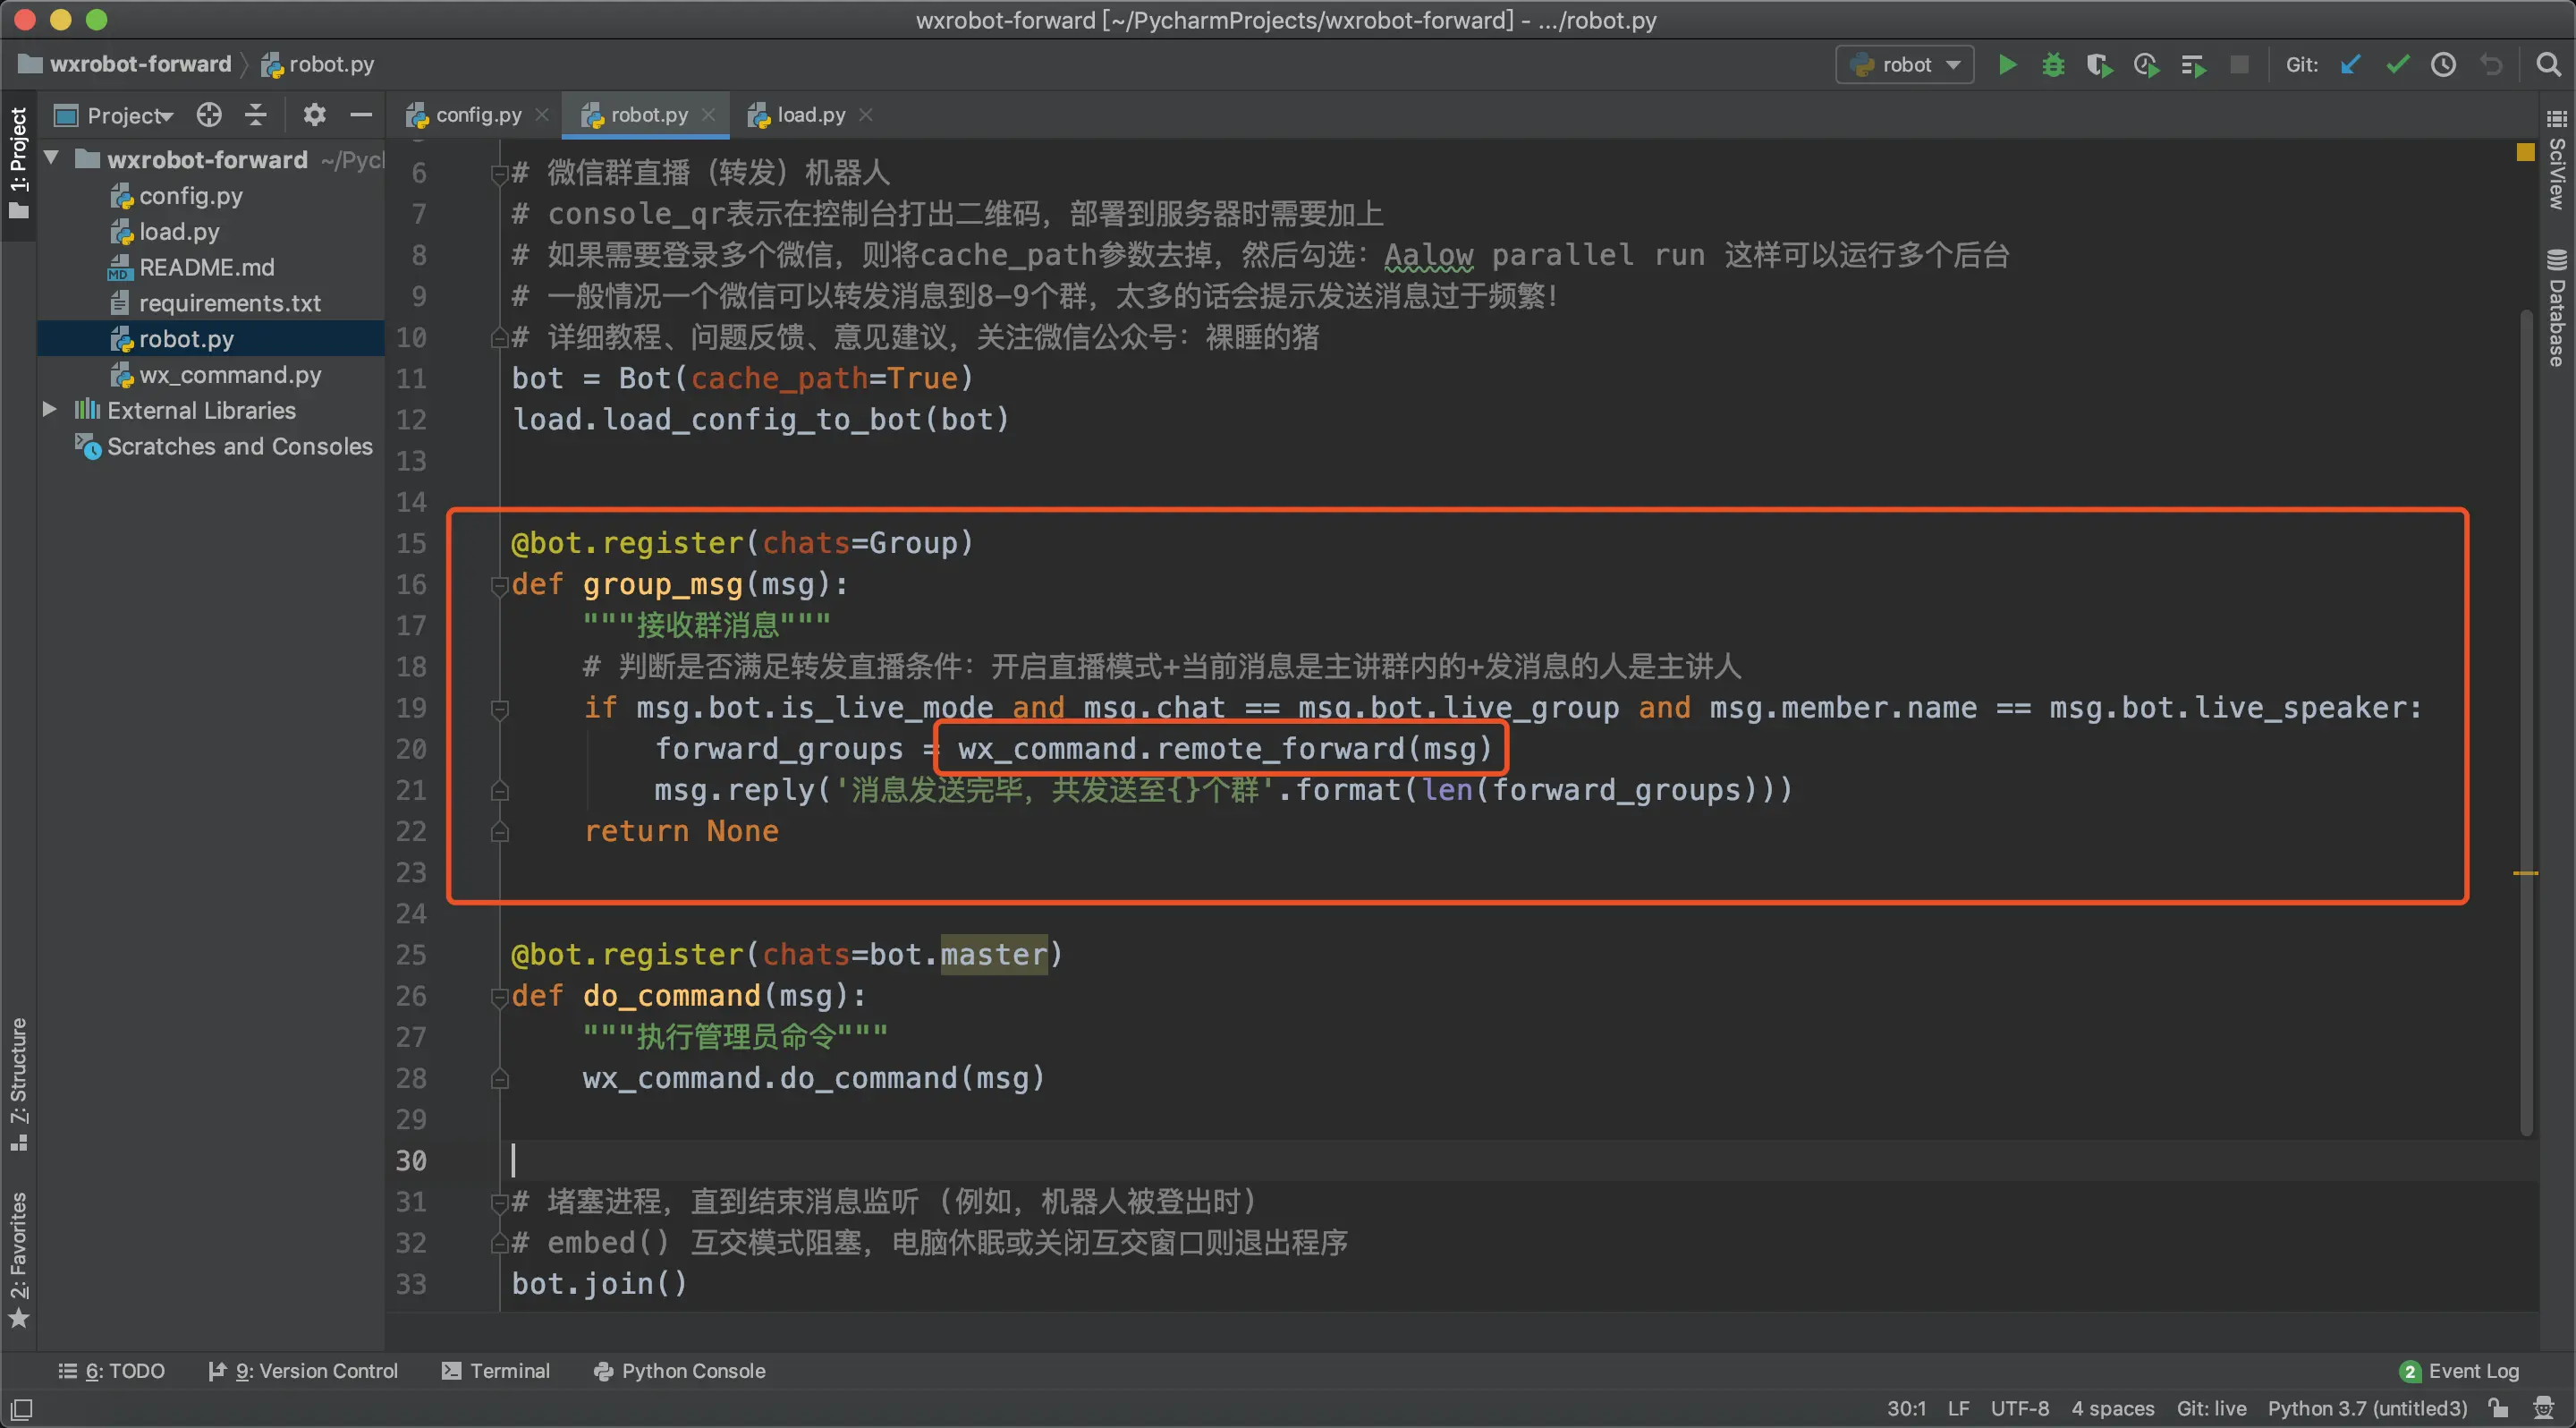Viewport: 2576px width, 1428px height.
Task: Commit changes with green checkmark
Action: (2397, 65)
